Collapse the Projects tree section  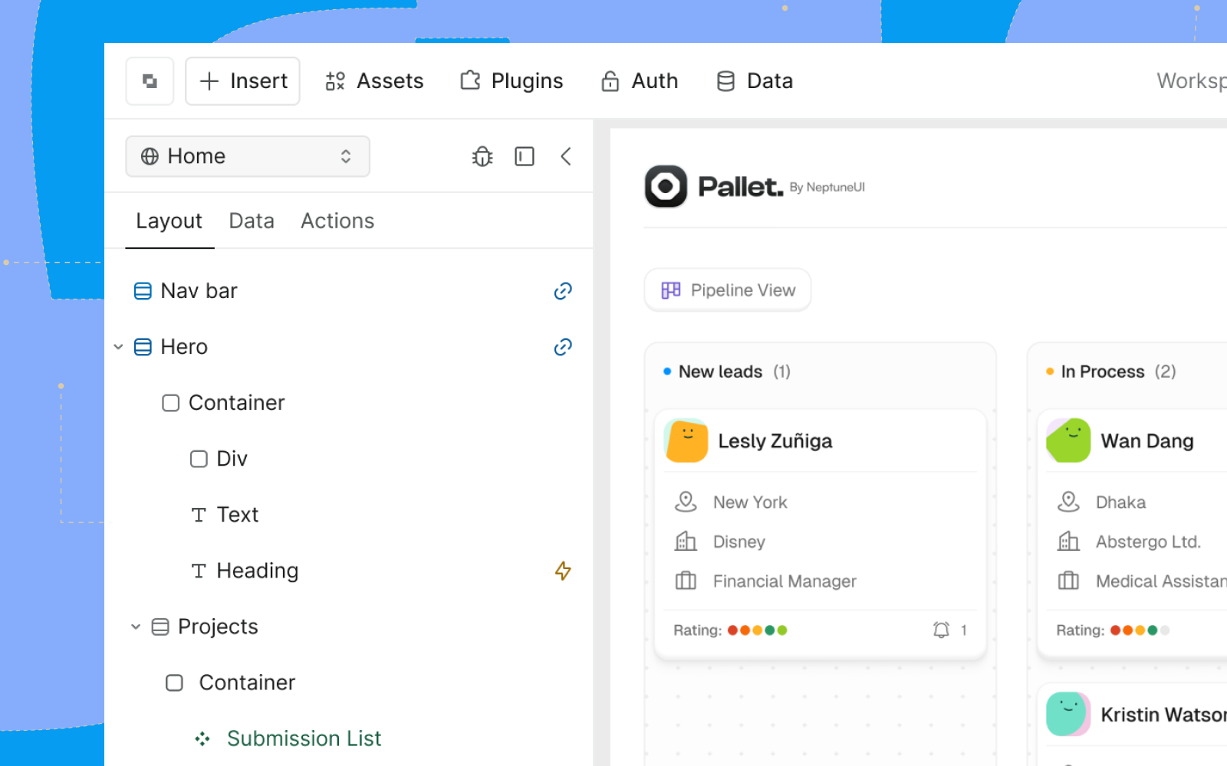pos(136,627)
